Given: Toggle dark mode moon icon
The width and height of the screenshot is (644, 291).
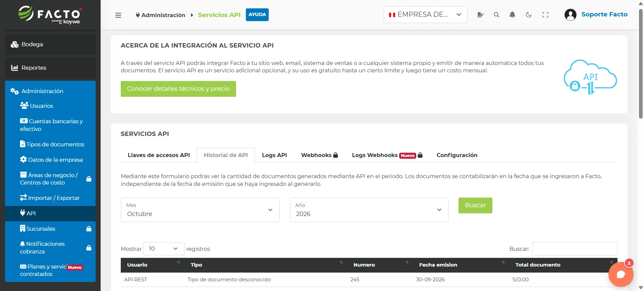Looking at the screenshot, I should pyautogui.click(x=529, y=15).
